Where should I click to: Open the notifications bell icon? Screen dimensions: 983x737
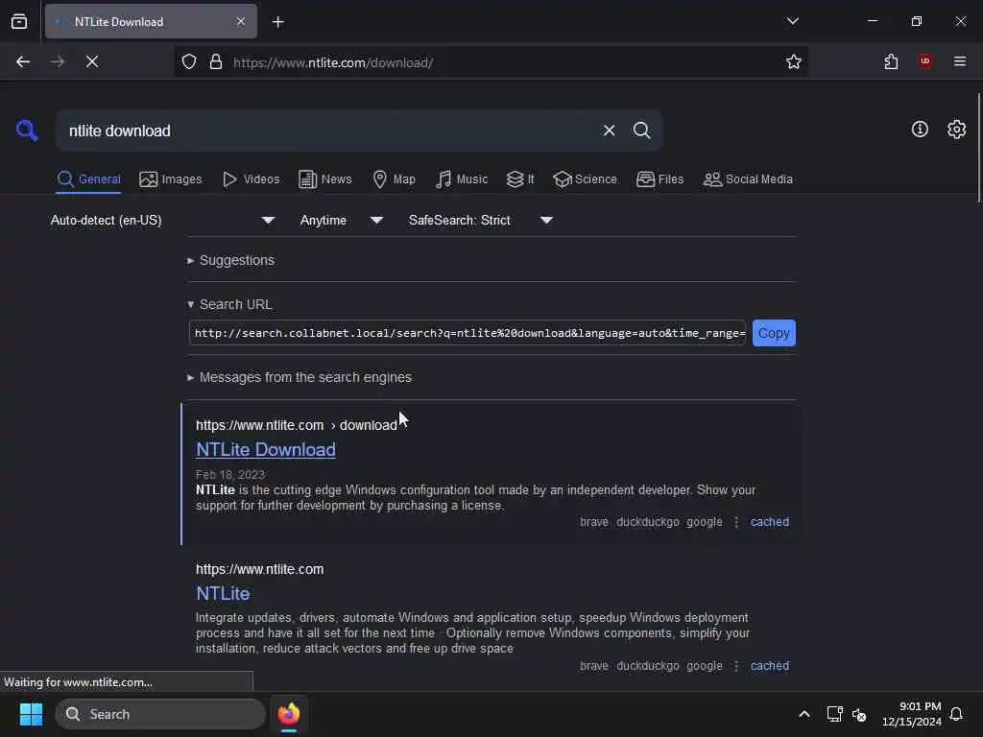tap(956, 714)
